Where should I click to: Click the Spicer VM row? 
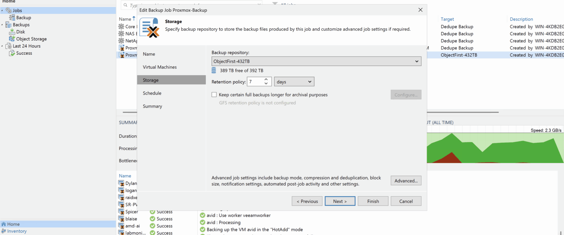click(132, 211)
